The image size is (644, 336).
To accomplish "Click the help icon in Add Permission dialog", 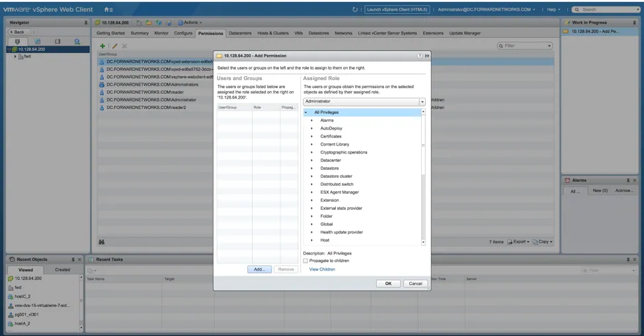I will 419,56.
